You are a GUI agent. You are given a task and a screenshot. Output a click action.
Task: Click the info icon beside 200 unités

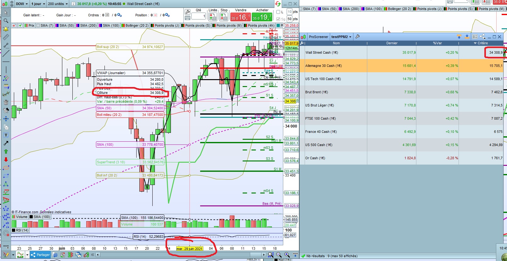point(73,4)
